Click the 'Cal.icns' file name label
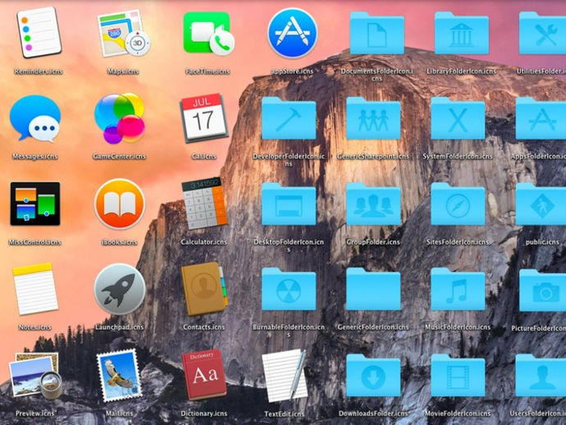Screen dimensions: 566x425 [204, 157]
